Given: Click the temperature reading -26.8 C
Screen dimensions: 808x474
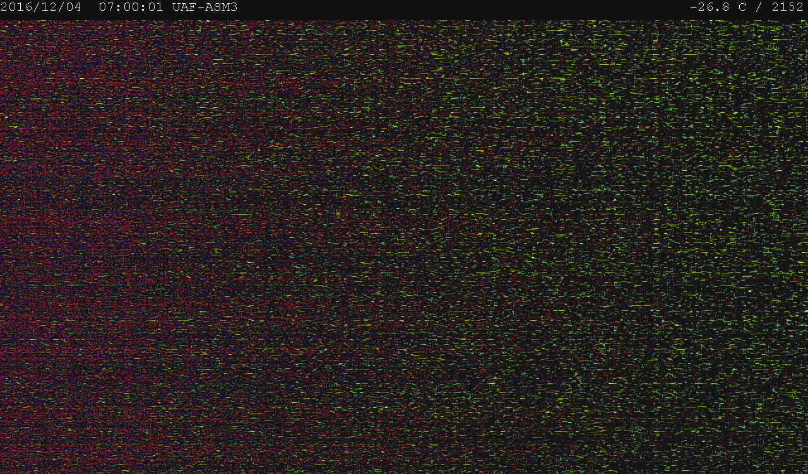Looking at the screenshot, I should click(718, 8).
